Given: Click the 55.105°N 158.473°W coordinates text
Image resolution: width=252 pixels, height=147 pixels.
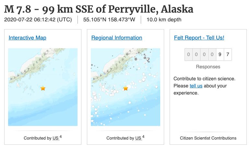Looking at the screenshot, I should 109,19.
